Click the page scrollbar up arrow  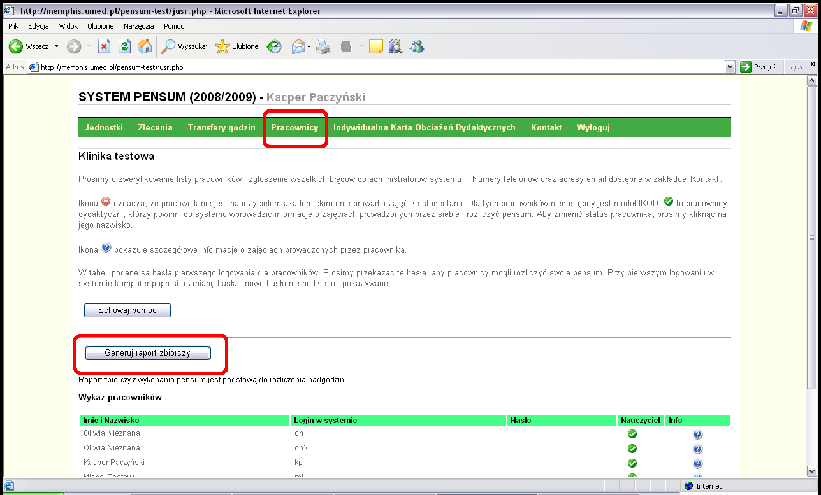click(x=811, y=81)
